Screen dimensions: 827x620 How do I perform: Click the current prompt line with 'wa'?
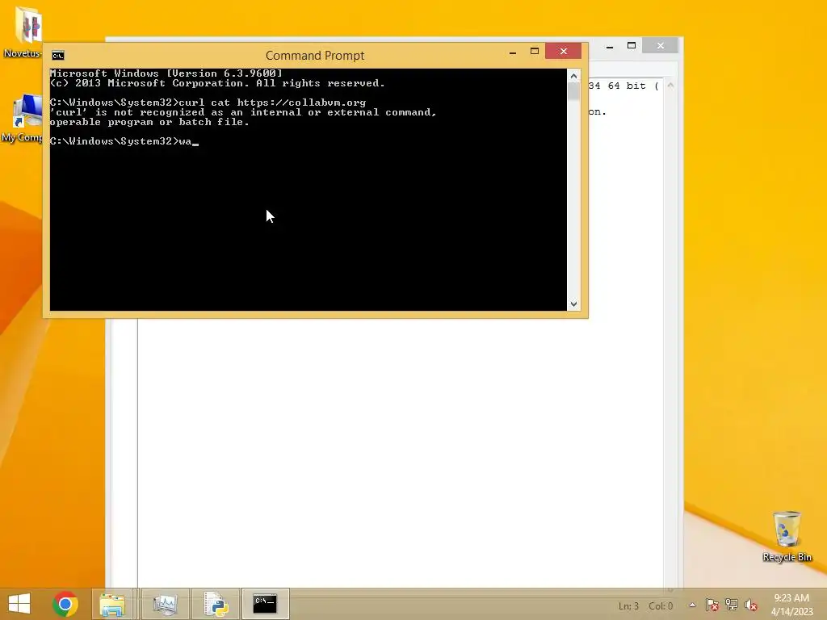point(124,141)
